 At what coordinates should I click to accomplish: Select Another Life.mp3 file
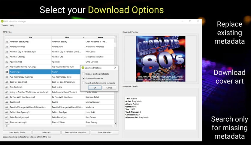[x=30, y=57]
